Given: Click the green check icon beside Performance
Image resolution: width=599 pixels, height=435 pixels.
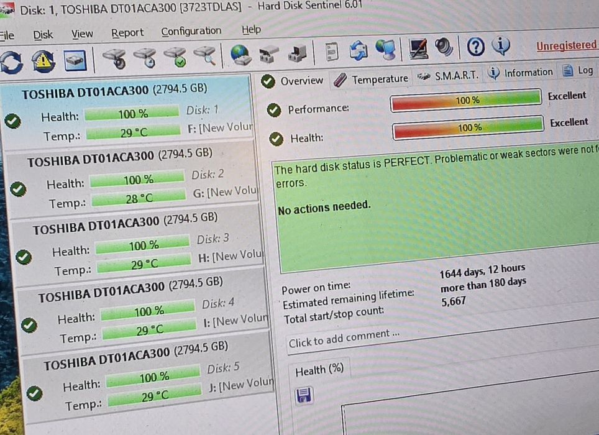Looking at the screenshot, I should tap(273, 110).
